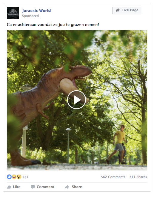Click the Like text under the post
The height and width of the screenshot is (198, 154).
16,187
